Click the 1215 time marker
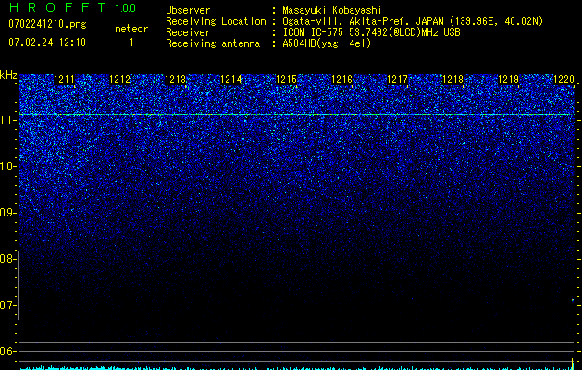The width and height of the screenshot is (582, 370). pyautogui.click(x=286, y=79)
